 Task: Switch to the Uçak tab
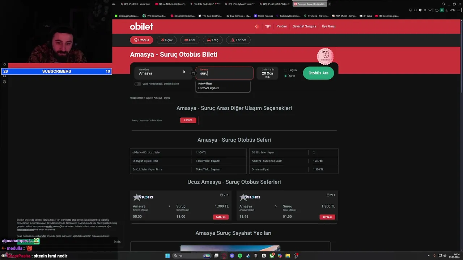167,40
